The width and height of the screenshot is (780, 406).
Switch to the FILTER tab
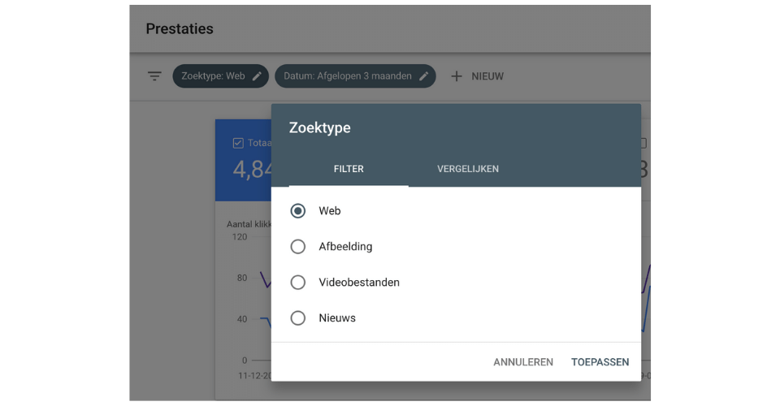point(349,169)
